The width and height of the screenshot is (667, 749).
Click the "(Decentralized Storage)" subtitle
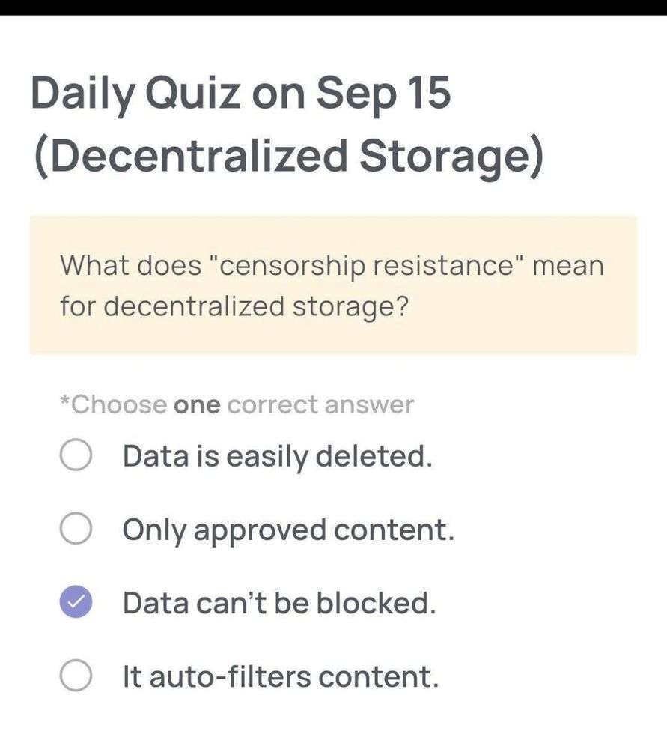click(288, 156)
